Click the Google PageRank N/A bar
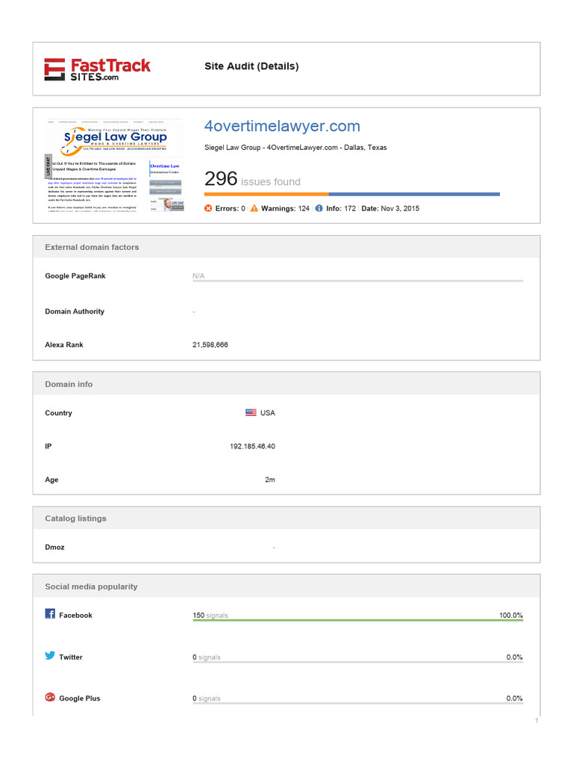This screenshot has height=764, width=573. [x=357, y=281]
